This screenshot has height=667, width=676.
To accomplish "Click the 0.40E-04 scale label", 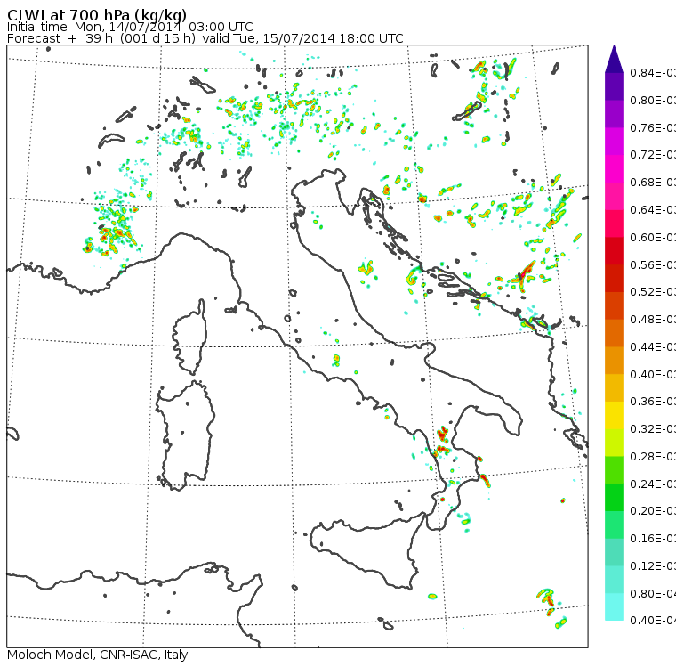I will pos(653,621).
